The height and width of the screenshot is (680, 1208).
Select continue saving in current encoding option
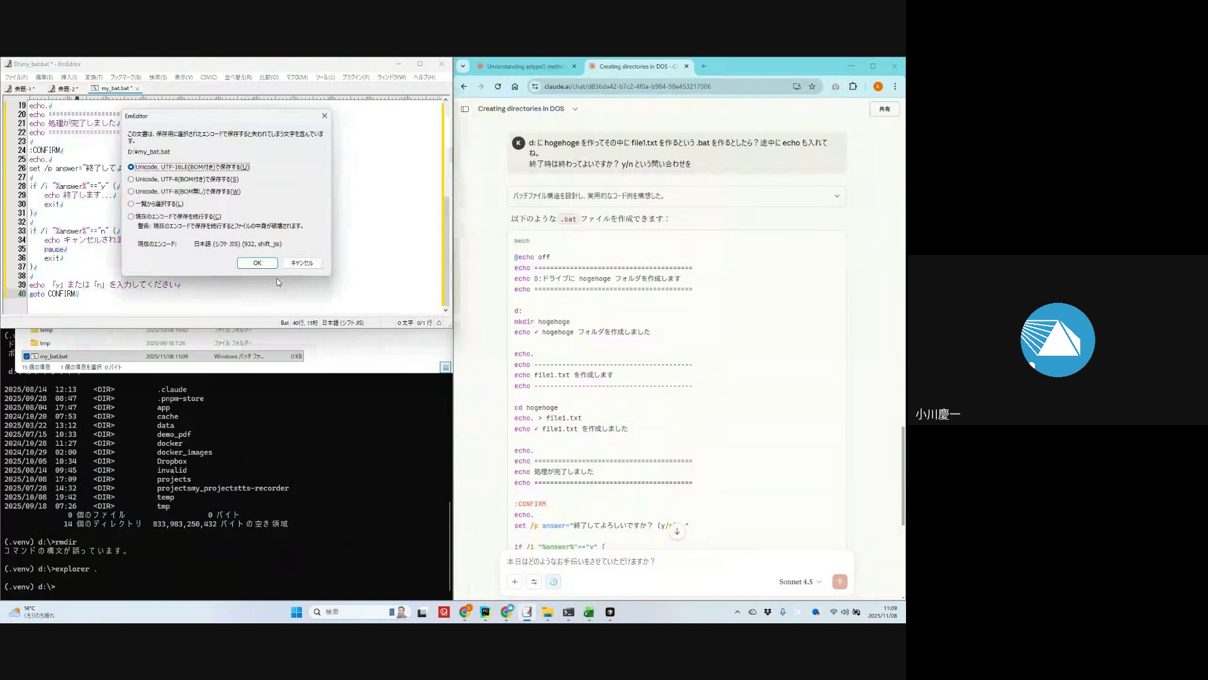click(131, 217)
